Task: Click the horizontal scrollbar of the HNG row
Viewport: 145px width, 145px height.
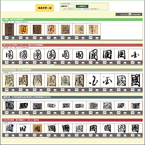Action: pyautogui.click(x=26, y=137)
